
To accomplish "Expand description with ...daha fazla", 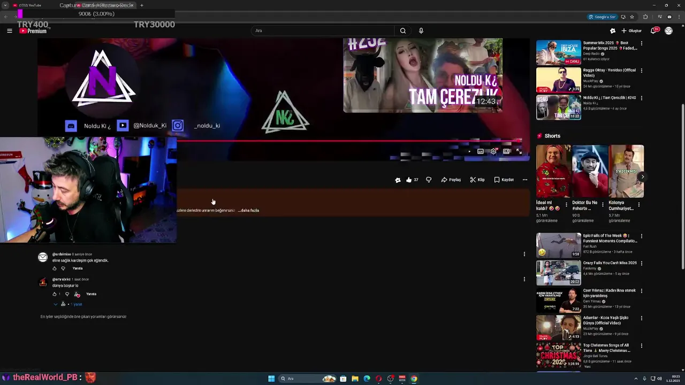I will [x=248, y=210].
